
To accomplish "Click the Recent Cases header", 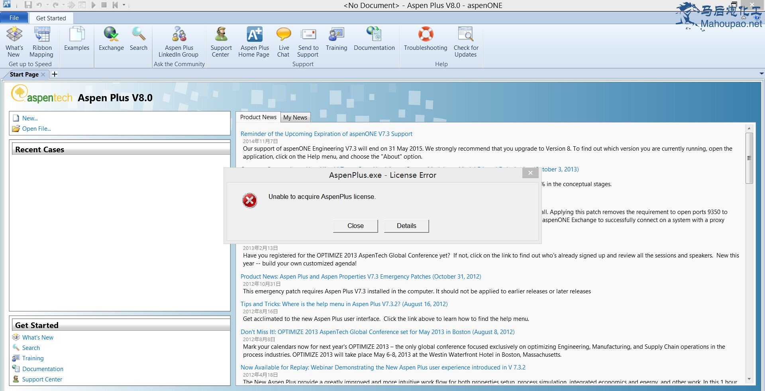I will pyautogui.click(x=121, y=149).
